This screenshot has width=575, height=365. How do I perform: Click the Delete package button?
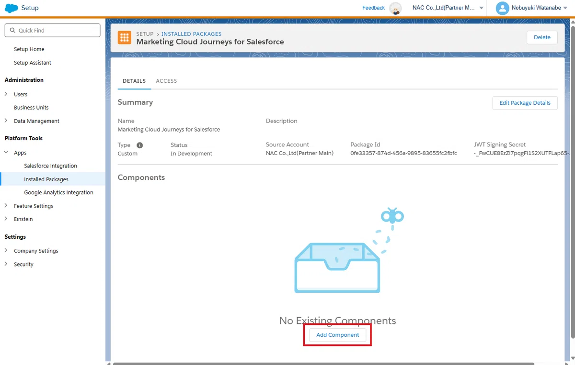542,37
